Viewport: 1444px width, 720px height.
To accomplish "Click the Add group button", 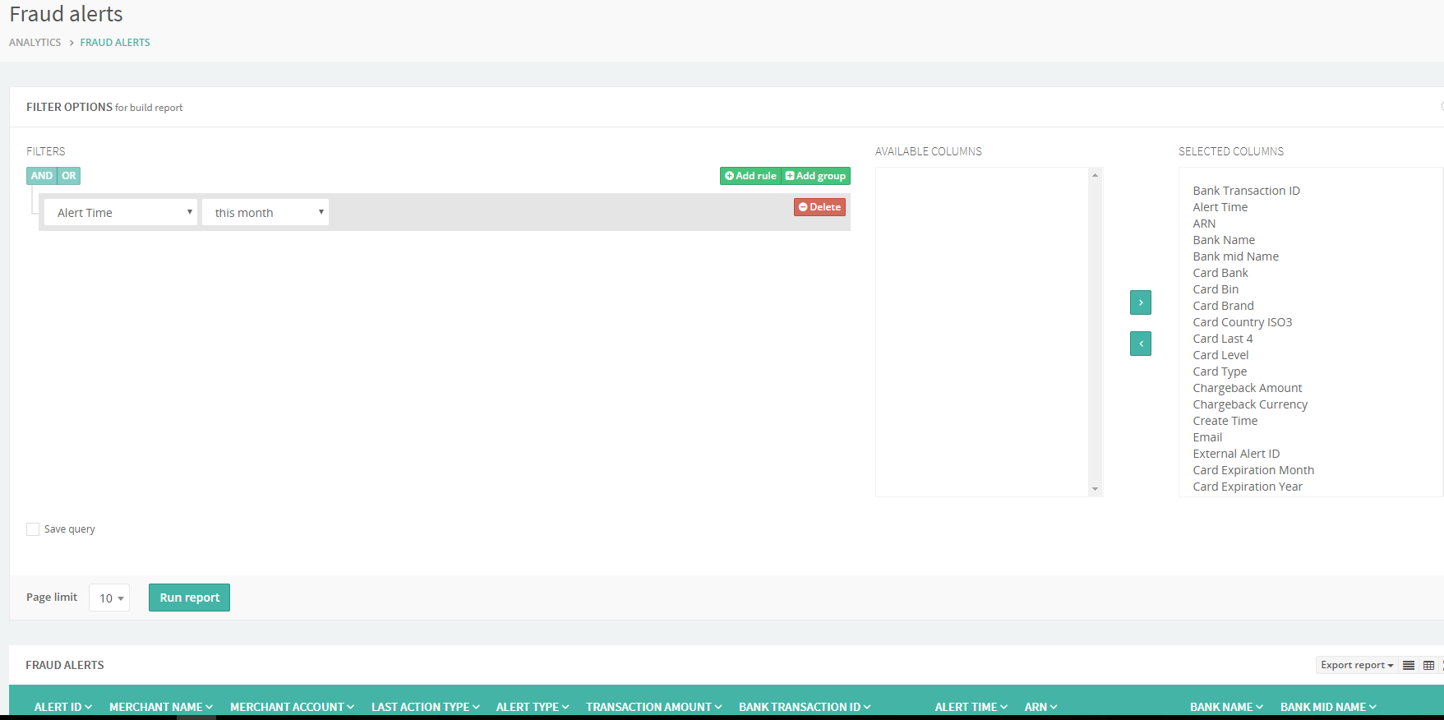I will (x=815, y=176).
